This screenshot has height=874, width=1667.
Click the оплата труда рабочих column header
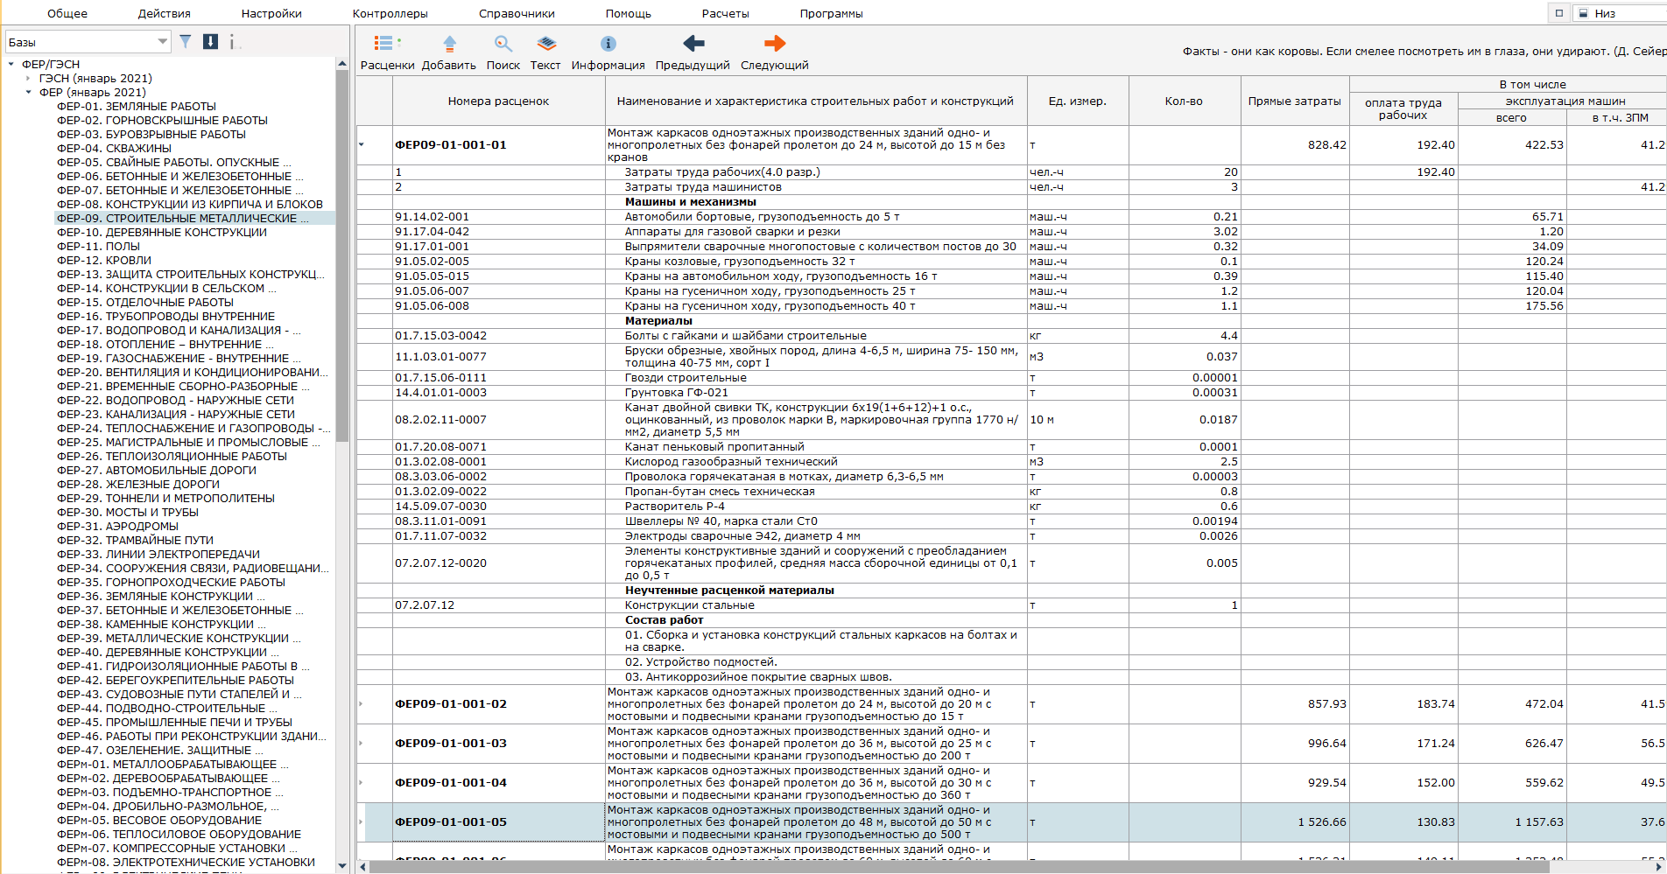click(1403, 108)
